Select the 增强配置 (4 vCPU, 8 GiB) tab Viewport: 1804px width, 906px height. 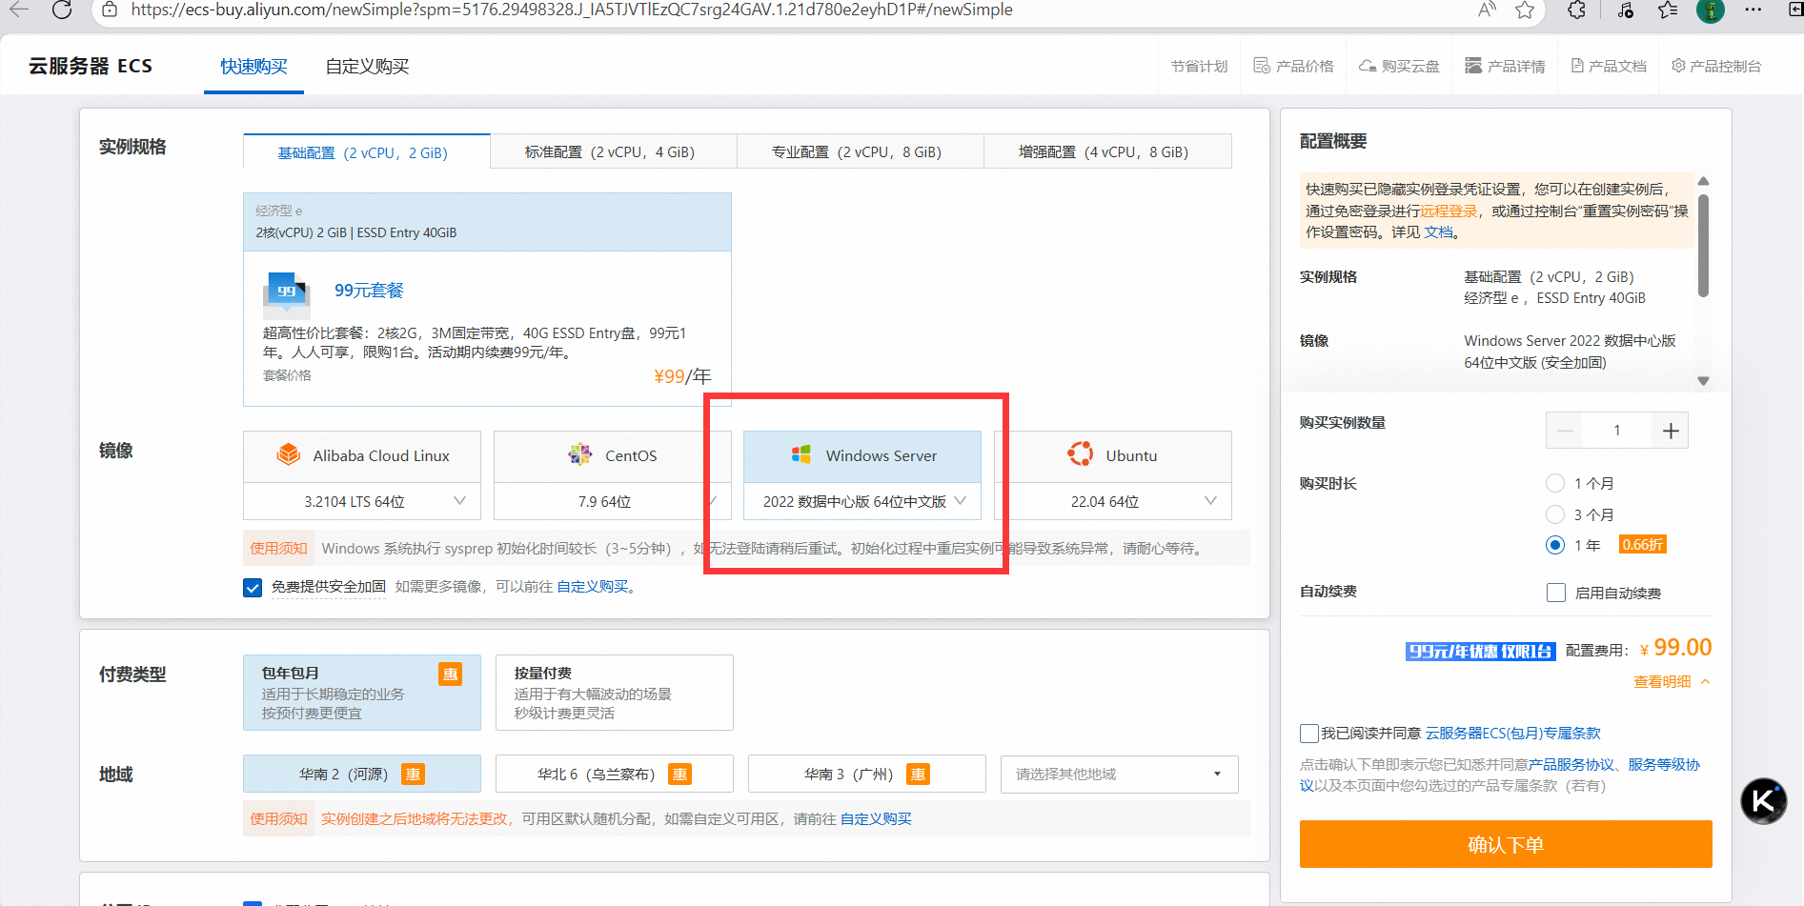(1107, 152)
